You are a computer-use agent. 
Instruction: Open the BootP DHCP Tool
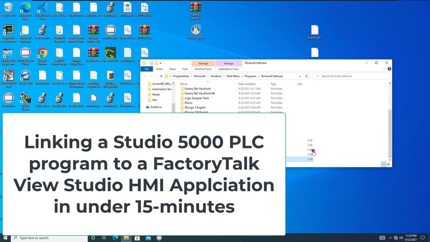tap(8, 74)
